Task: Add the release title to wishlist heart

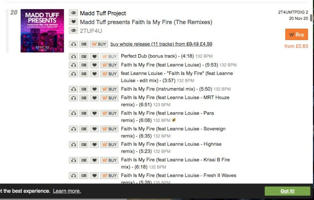Action: [74, 21]
